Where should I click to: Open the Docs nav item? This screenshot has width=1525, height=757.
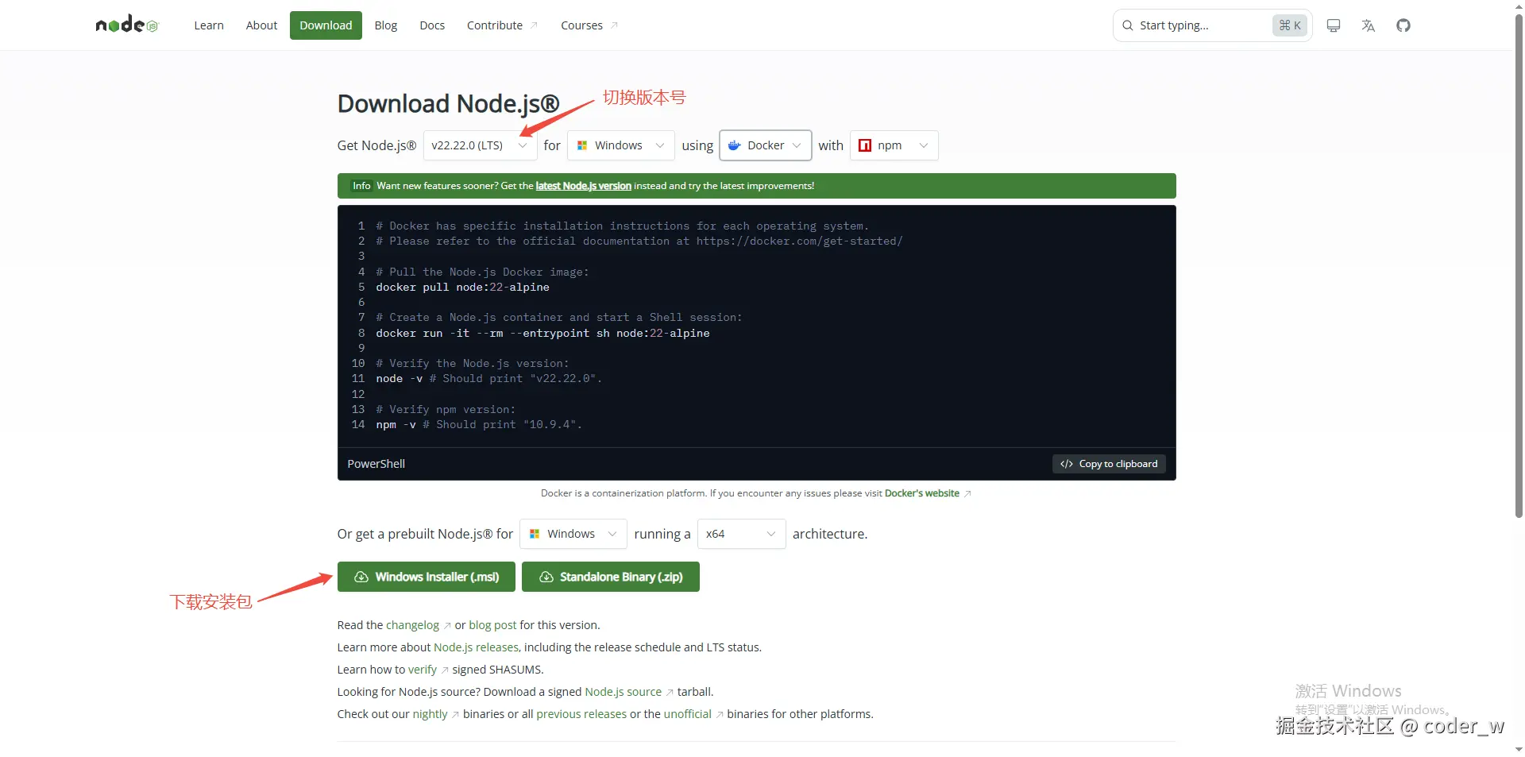coord(432,25)
